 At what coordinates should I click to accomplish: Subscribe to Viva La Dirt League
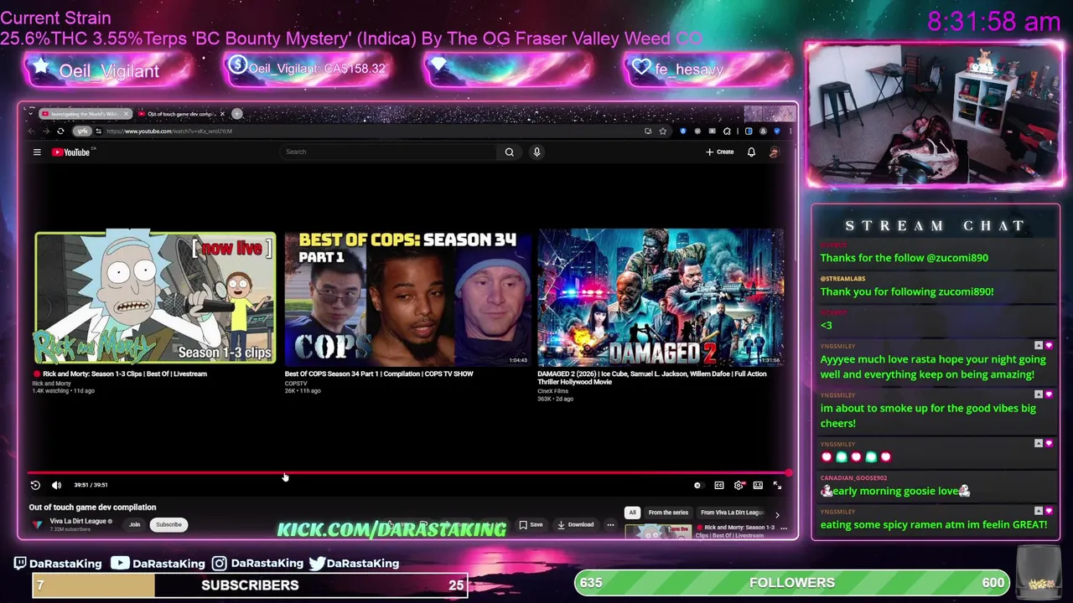coord(168,524)
